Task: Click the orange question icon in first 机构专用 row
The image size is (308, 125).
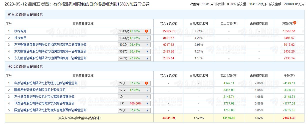Action: pos(146,31)
